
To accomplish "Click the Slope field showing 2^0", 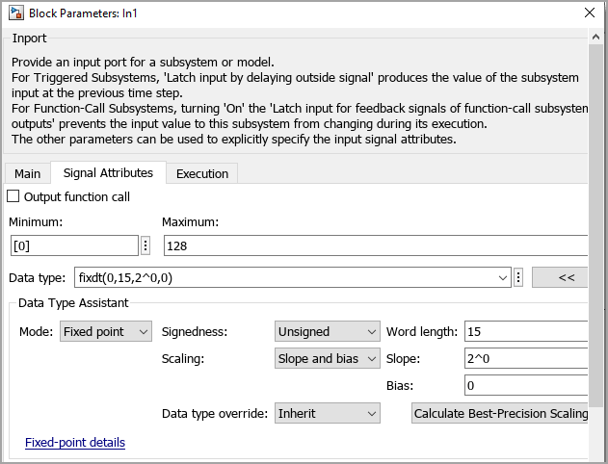I will point(526,359).
